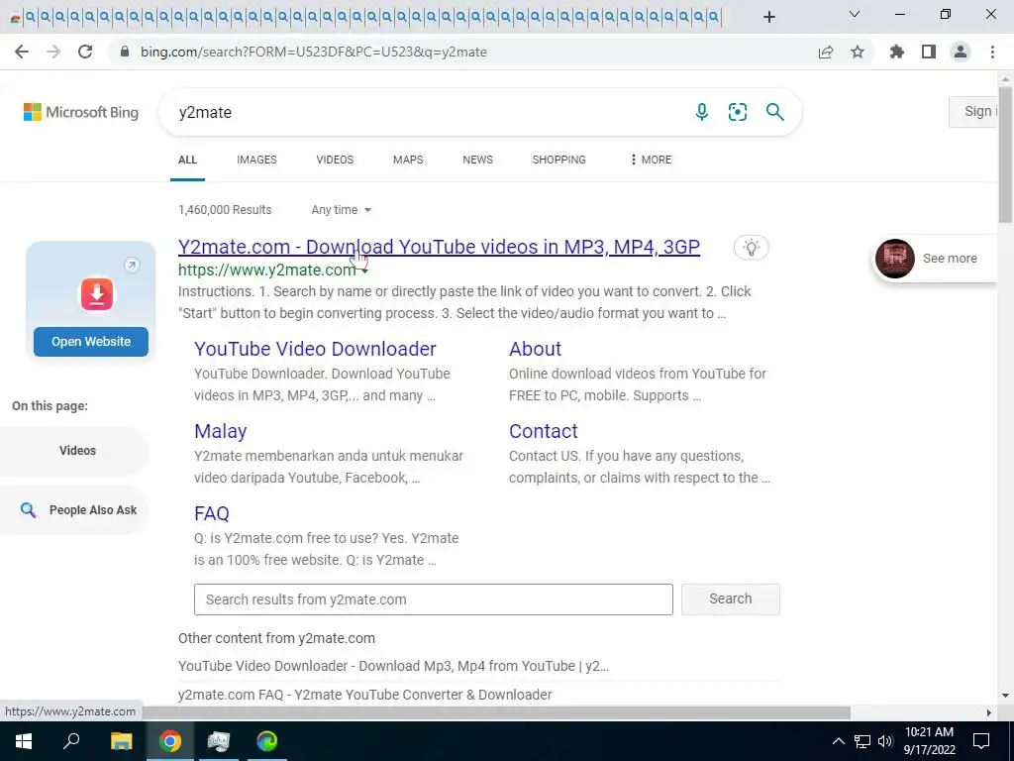
Task: Jump to Videos section on this page
Action: tap(74, 451)
